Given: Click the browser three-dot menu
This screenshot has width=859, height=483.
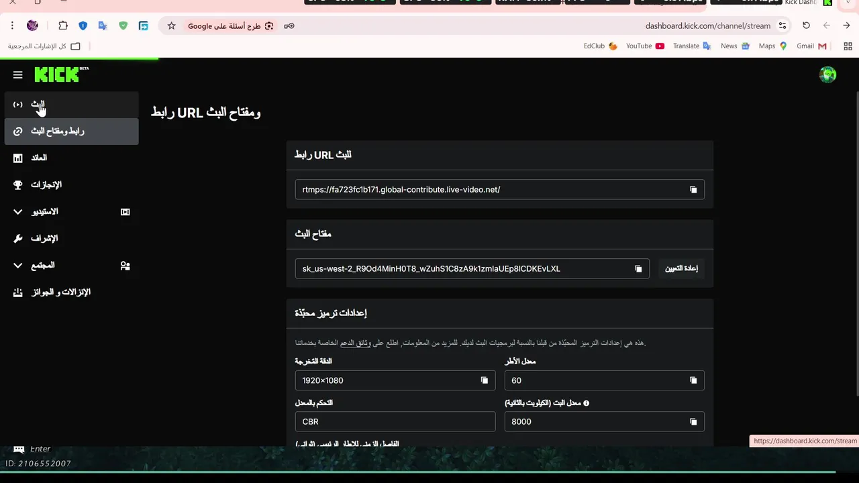Looking at the screenshot, I should [12, 25].
